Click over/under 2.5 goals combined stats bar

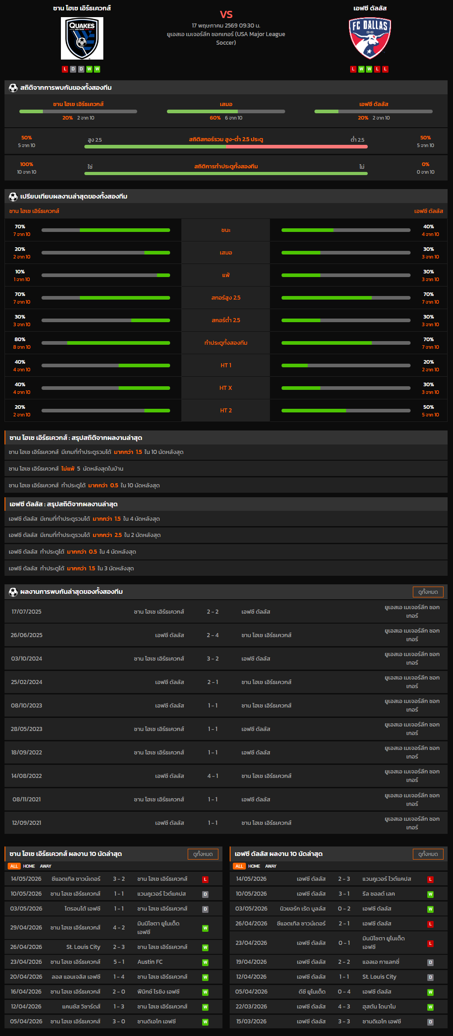226,147
